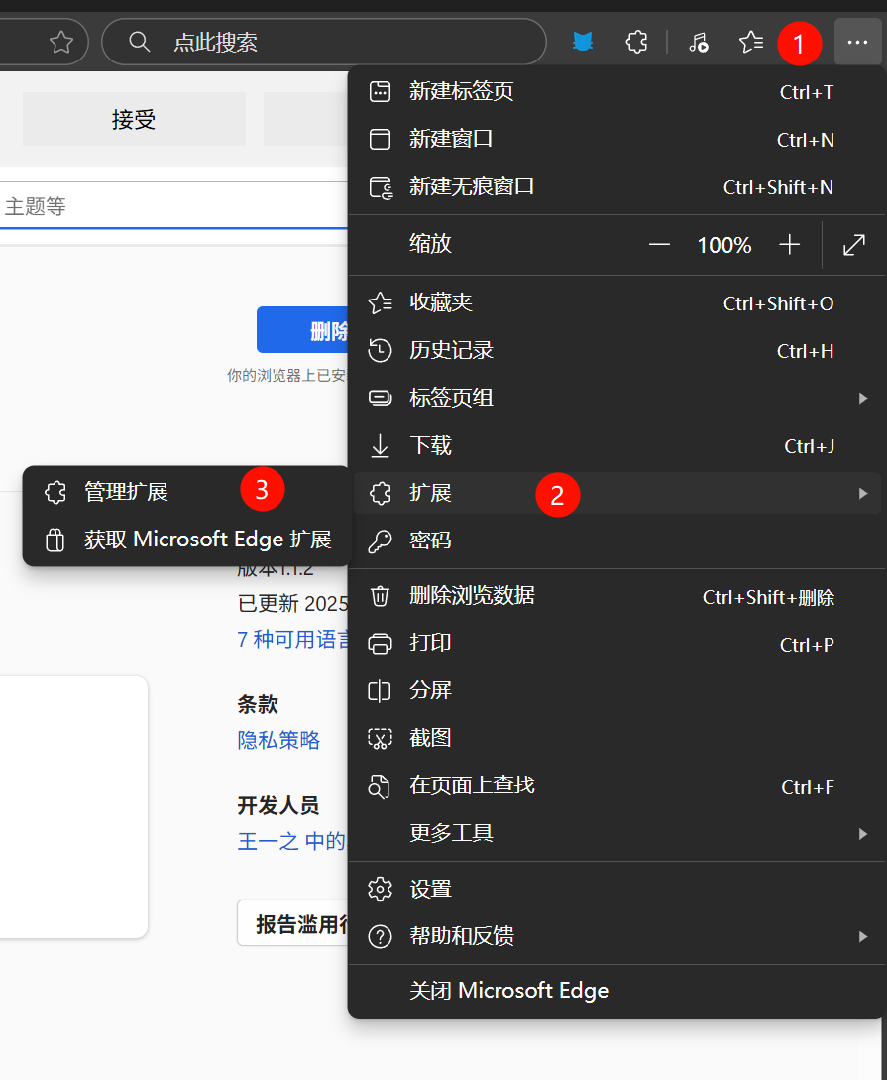The width and height of the screenshot is (887, 1080).
Task: Click the 接受 button
Action: (x=134, y=120)
